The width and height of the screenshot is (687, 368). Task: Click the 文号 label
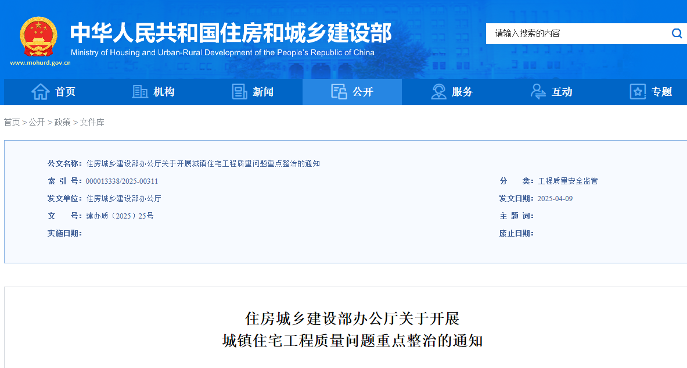tap(65, 216)
